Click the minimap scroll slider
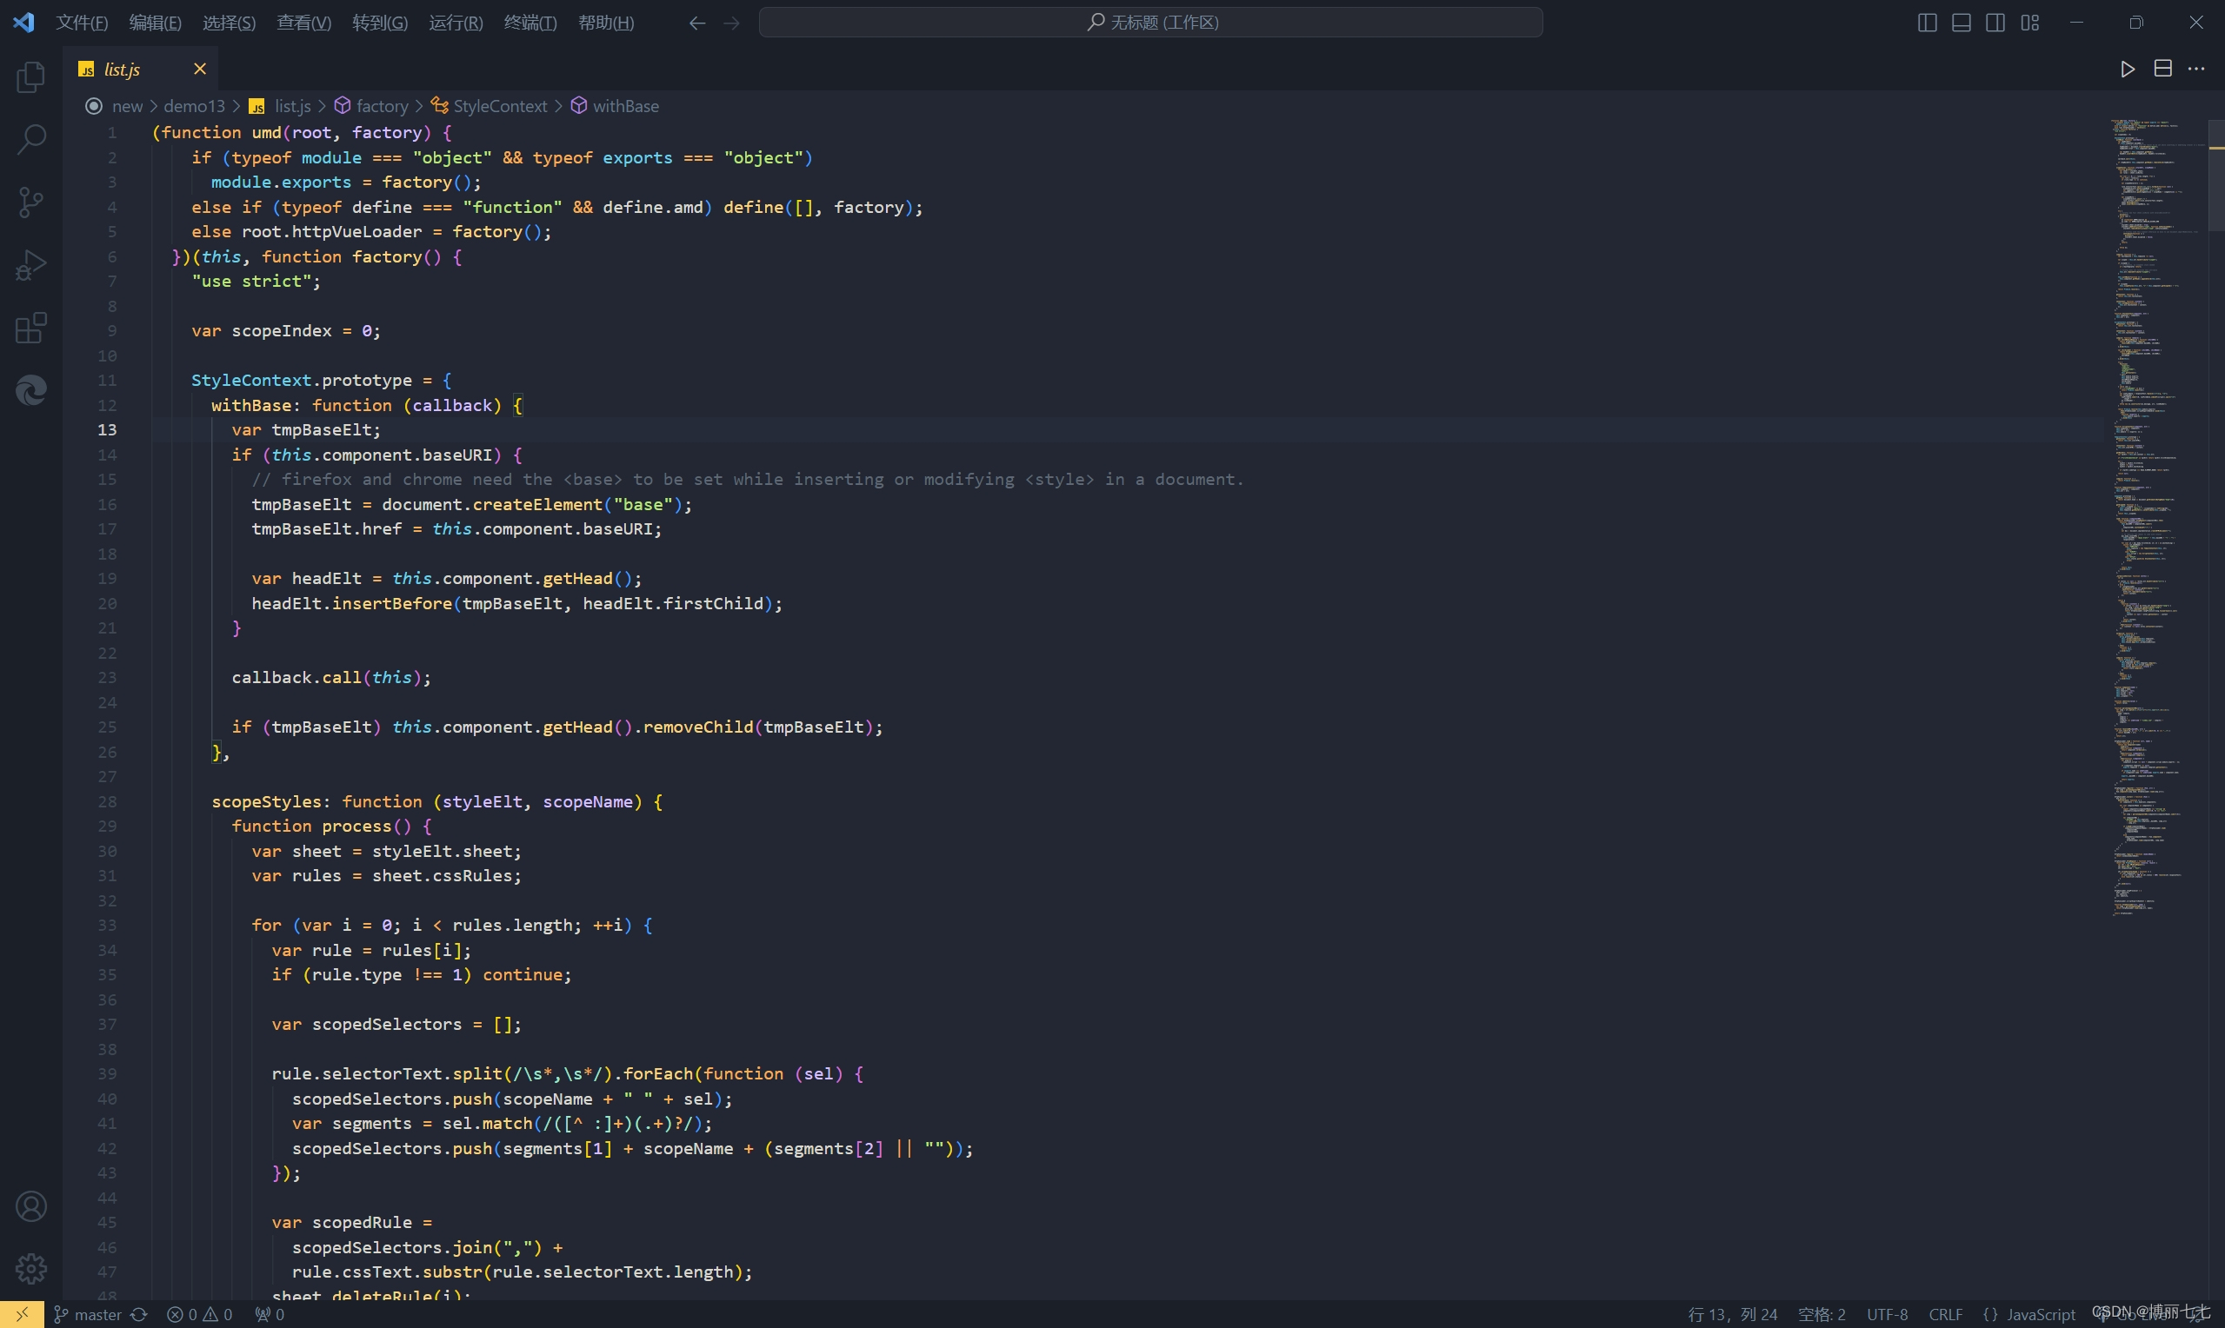 click(x=2216, y=176)
